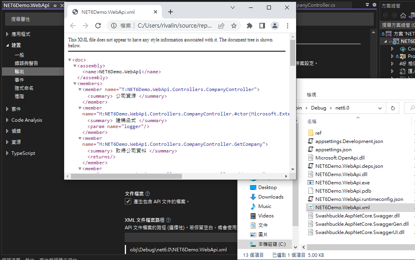Click the Solution Explorer home icon
415x260 pixels.
(403, 15)
